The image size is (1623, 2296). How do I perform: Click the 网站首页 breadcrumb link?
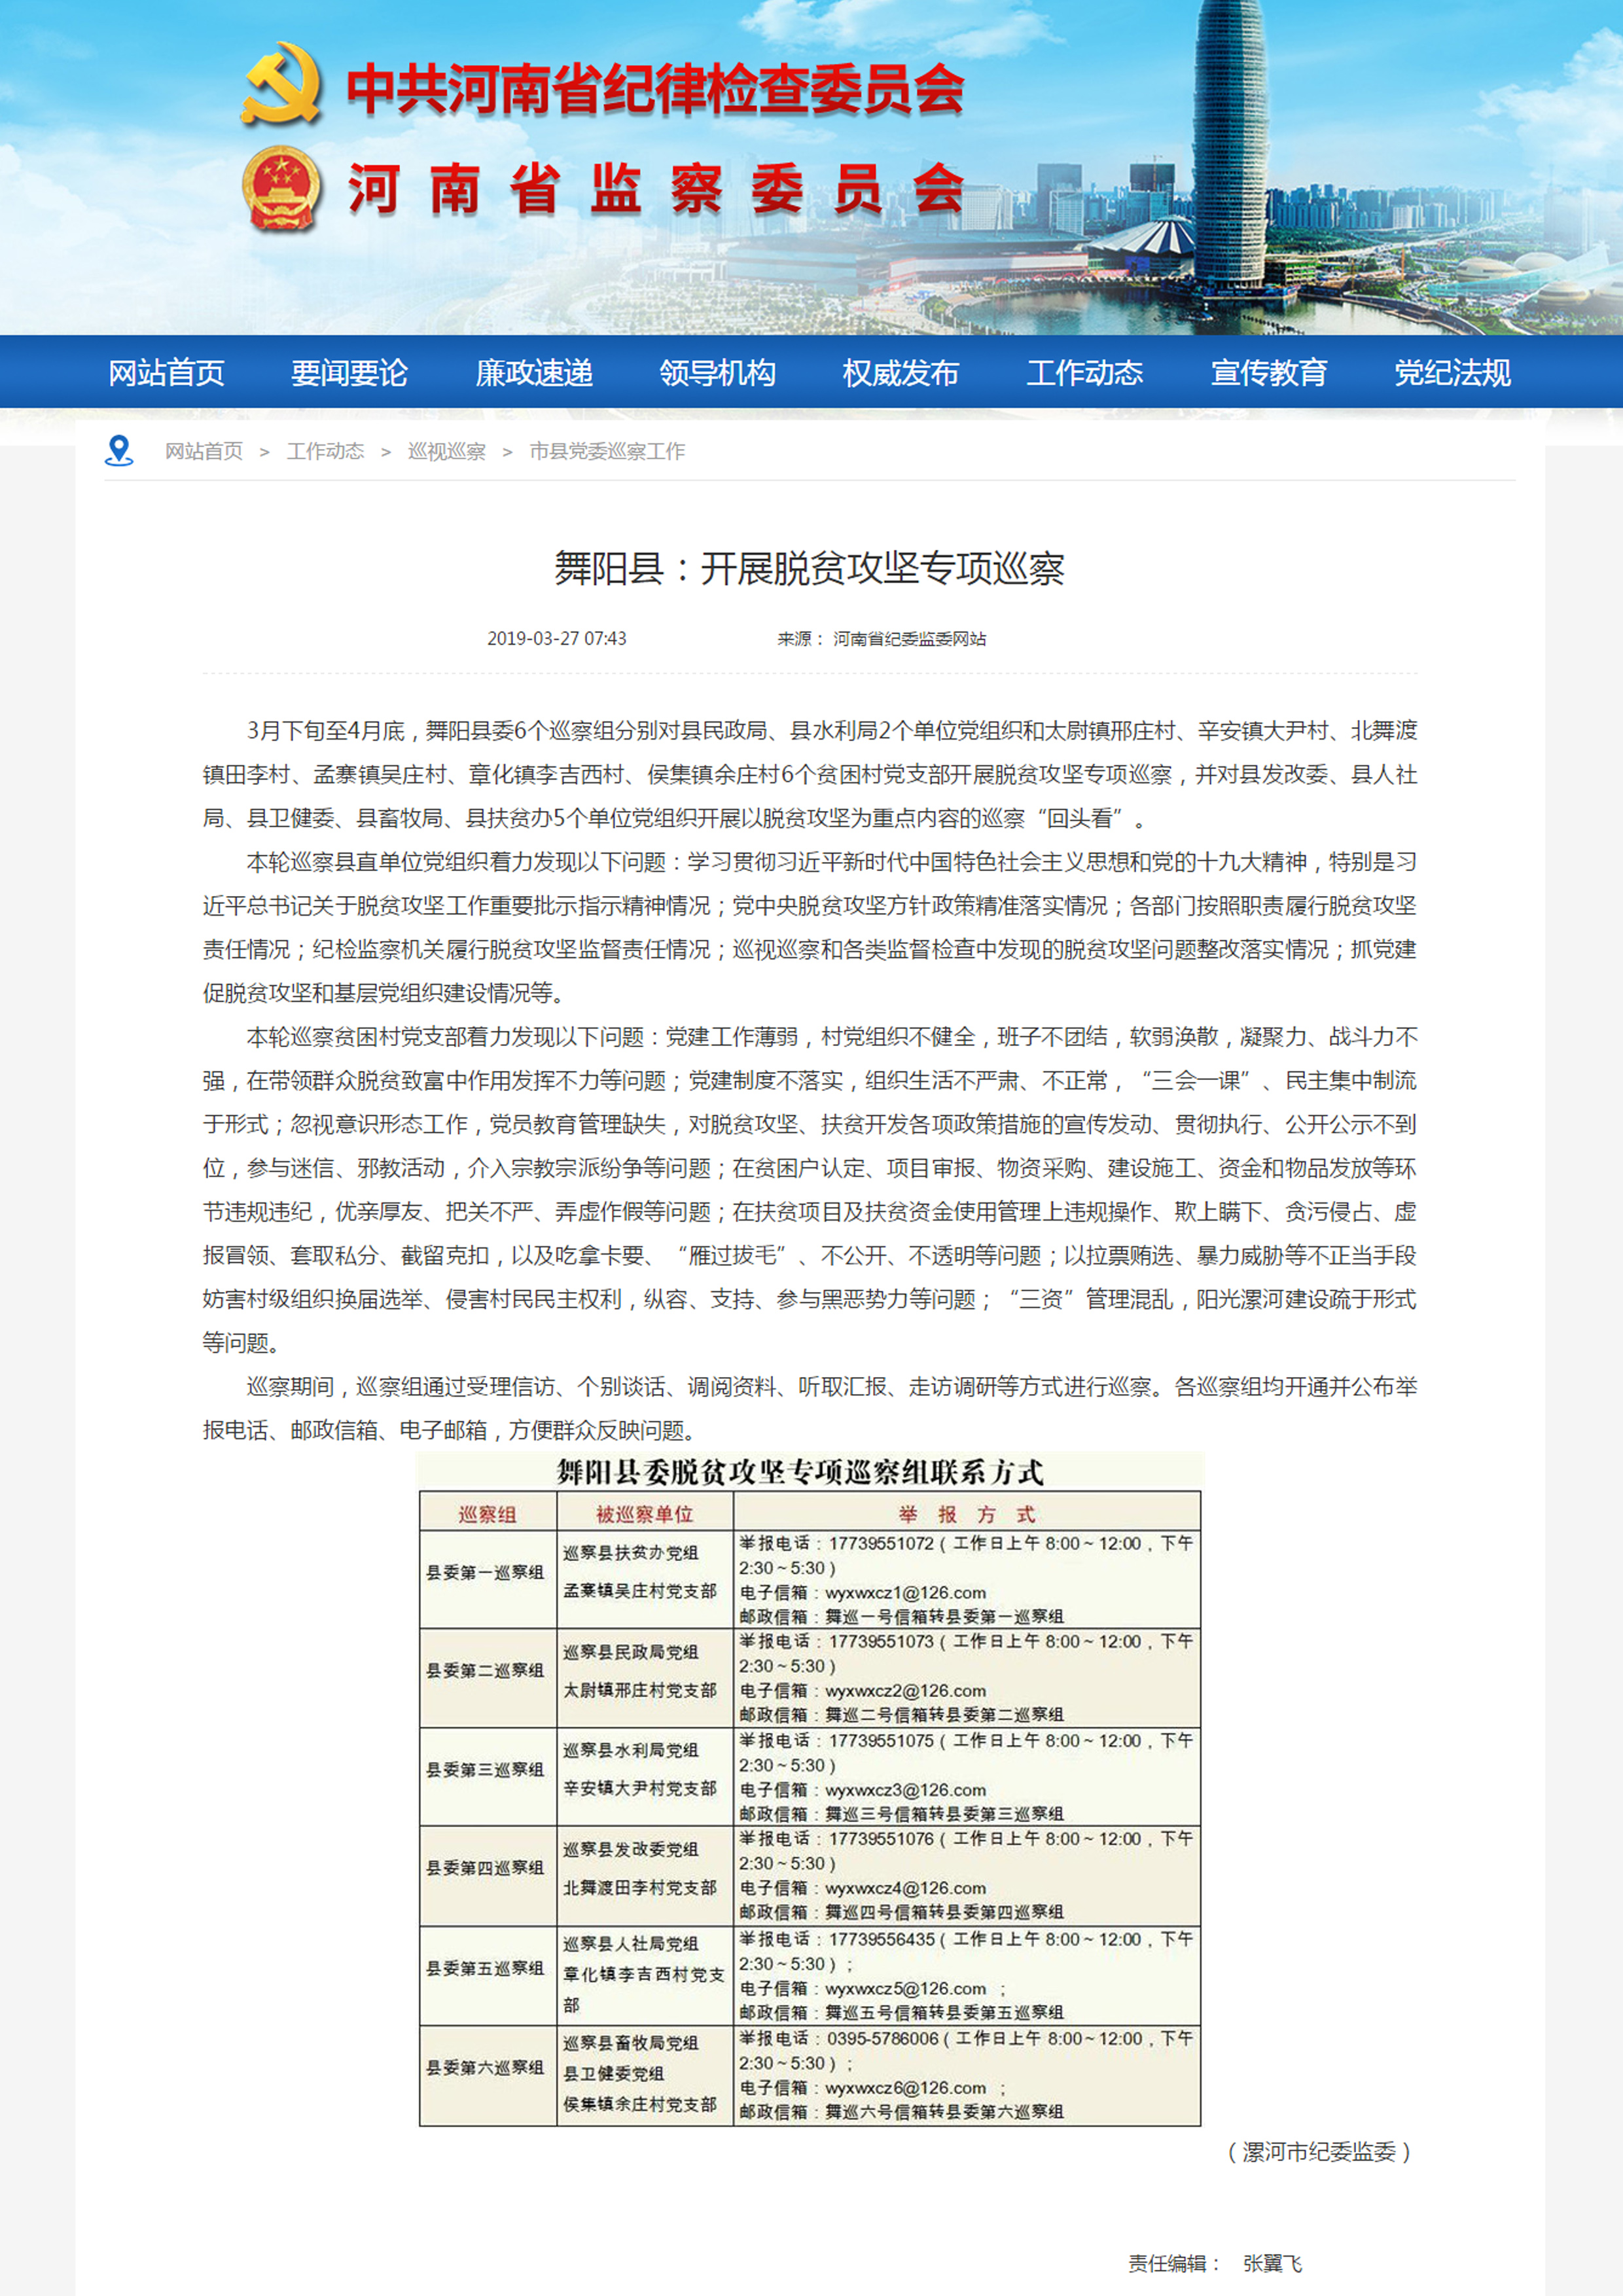pos(204,451)
